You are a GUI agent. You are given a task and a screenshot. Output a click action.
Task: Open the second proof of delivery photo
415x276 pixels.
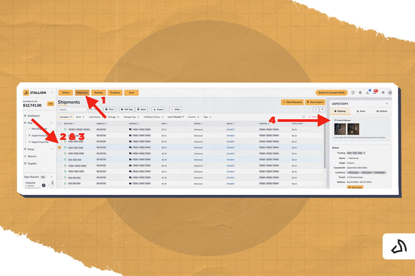353,129
